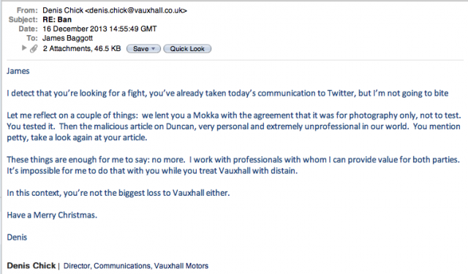The image size is (468, 274).
Task: Click bold Denis Chick in signature
Action: click(x=31, y=266)
